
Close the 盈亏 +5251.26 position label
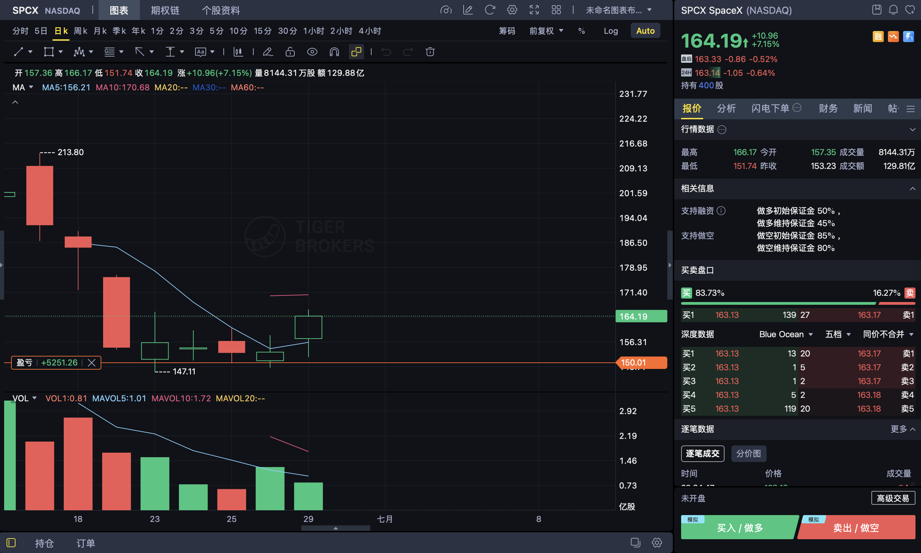click(x=92, y=363)
